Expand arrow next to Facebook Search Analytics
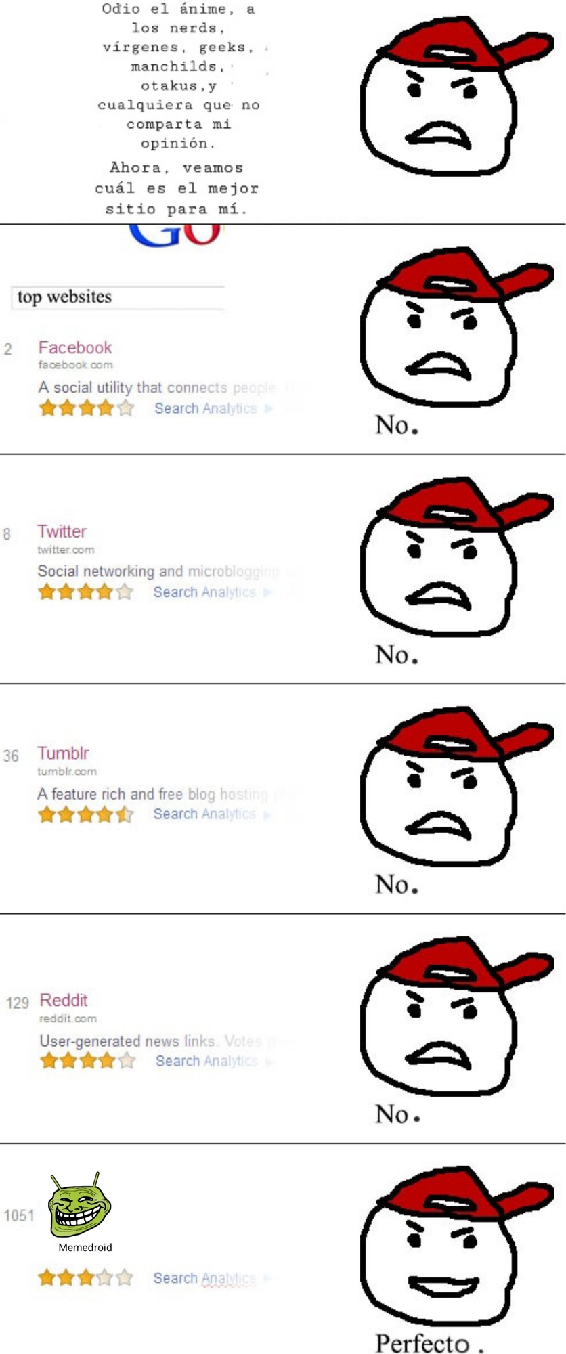Viewport: 566px width, 1354px height. (268, 409)
